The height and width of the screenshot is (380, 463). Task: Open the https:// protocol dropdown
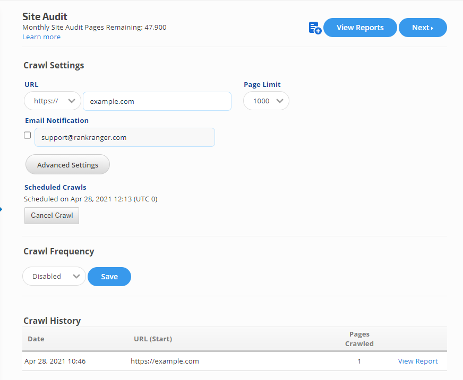point(52,101)
